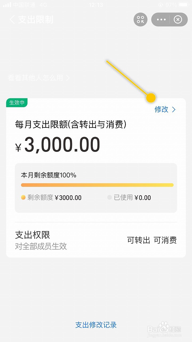Expand the chevron next to 修改
This screenshot has width=192, height=342.
pyautogui.click(x=174, y=109)
